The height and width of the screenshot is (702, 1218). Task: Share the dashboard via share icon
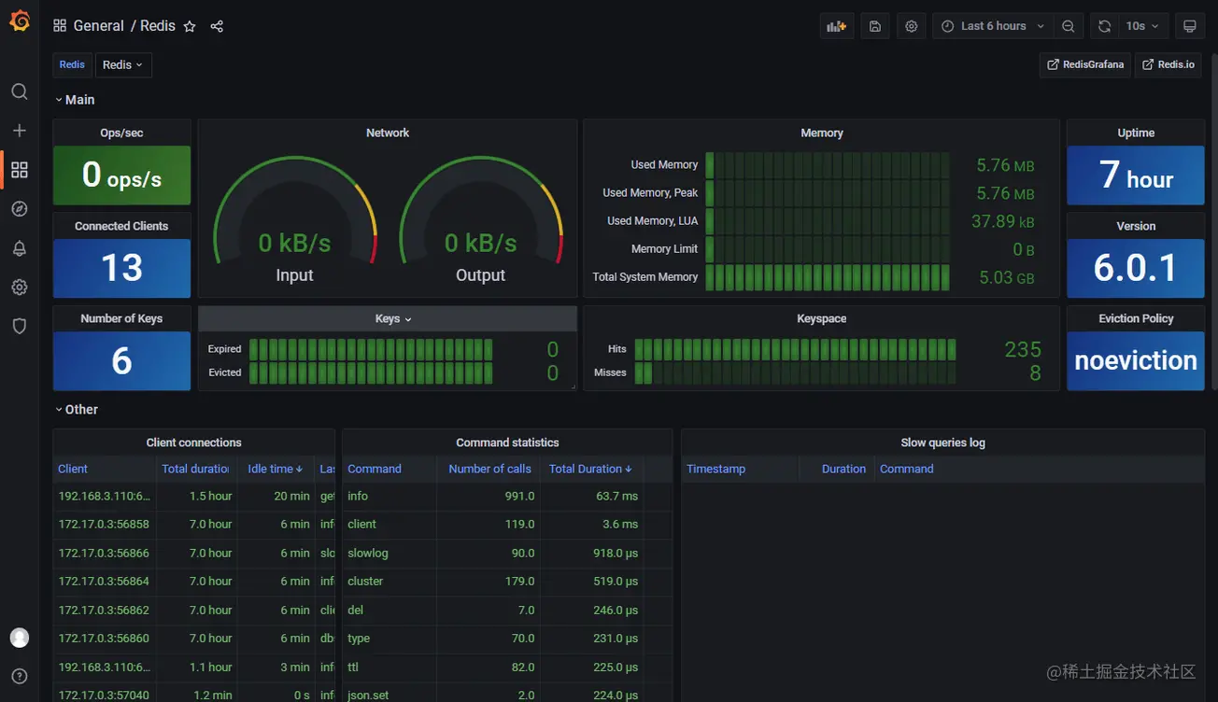pyautogui.click(x=217, y=26)
